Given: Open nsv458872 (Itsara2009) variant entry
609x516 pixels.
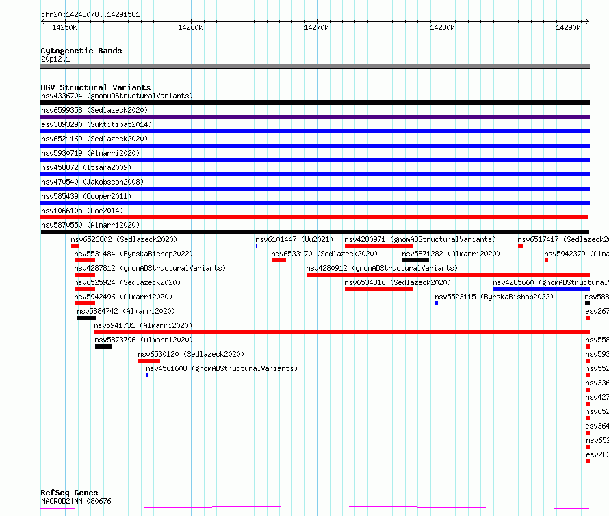Looking at the screenshot, I should click(x=86, y=167).
